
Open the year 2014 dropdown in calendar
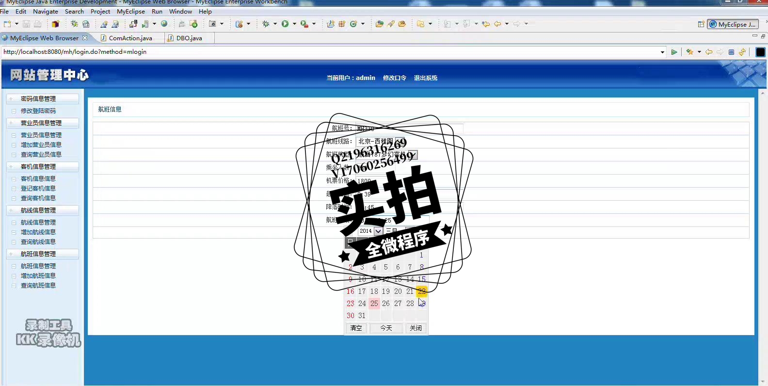pos(378,231)
